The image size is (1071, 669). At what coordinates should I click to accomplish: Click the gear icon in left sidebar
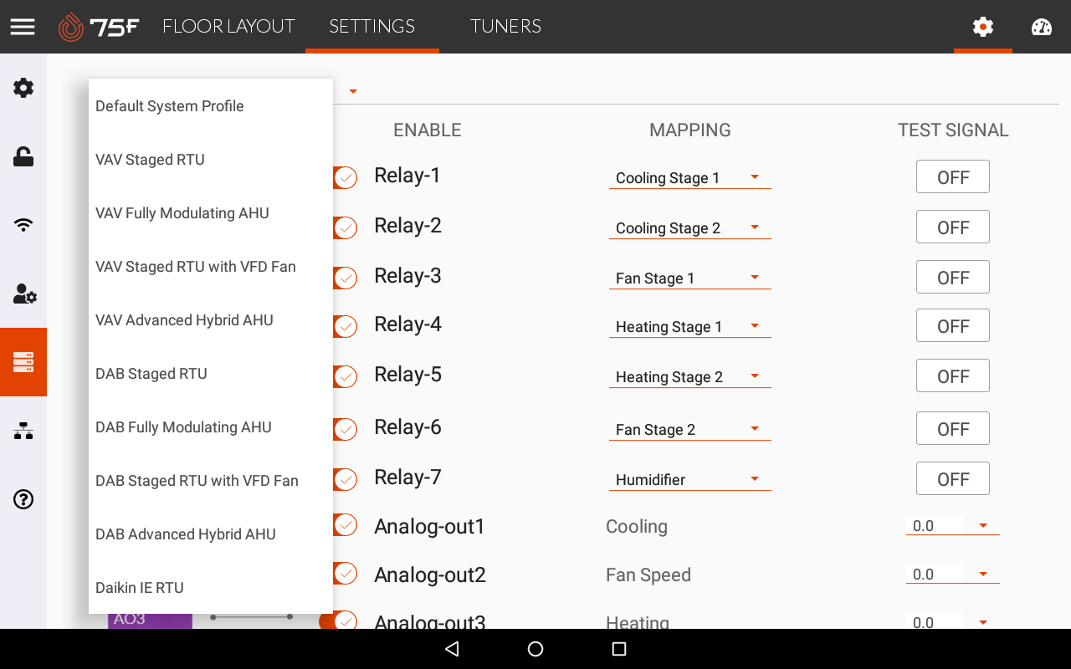click(23, 88)
